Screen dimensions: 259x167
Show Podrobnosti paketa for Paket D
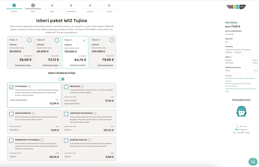tap(105, 65)
